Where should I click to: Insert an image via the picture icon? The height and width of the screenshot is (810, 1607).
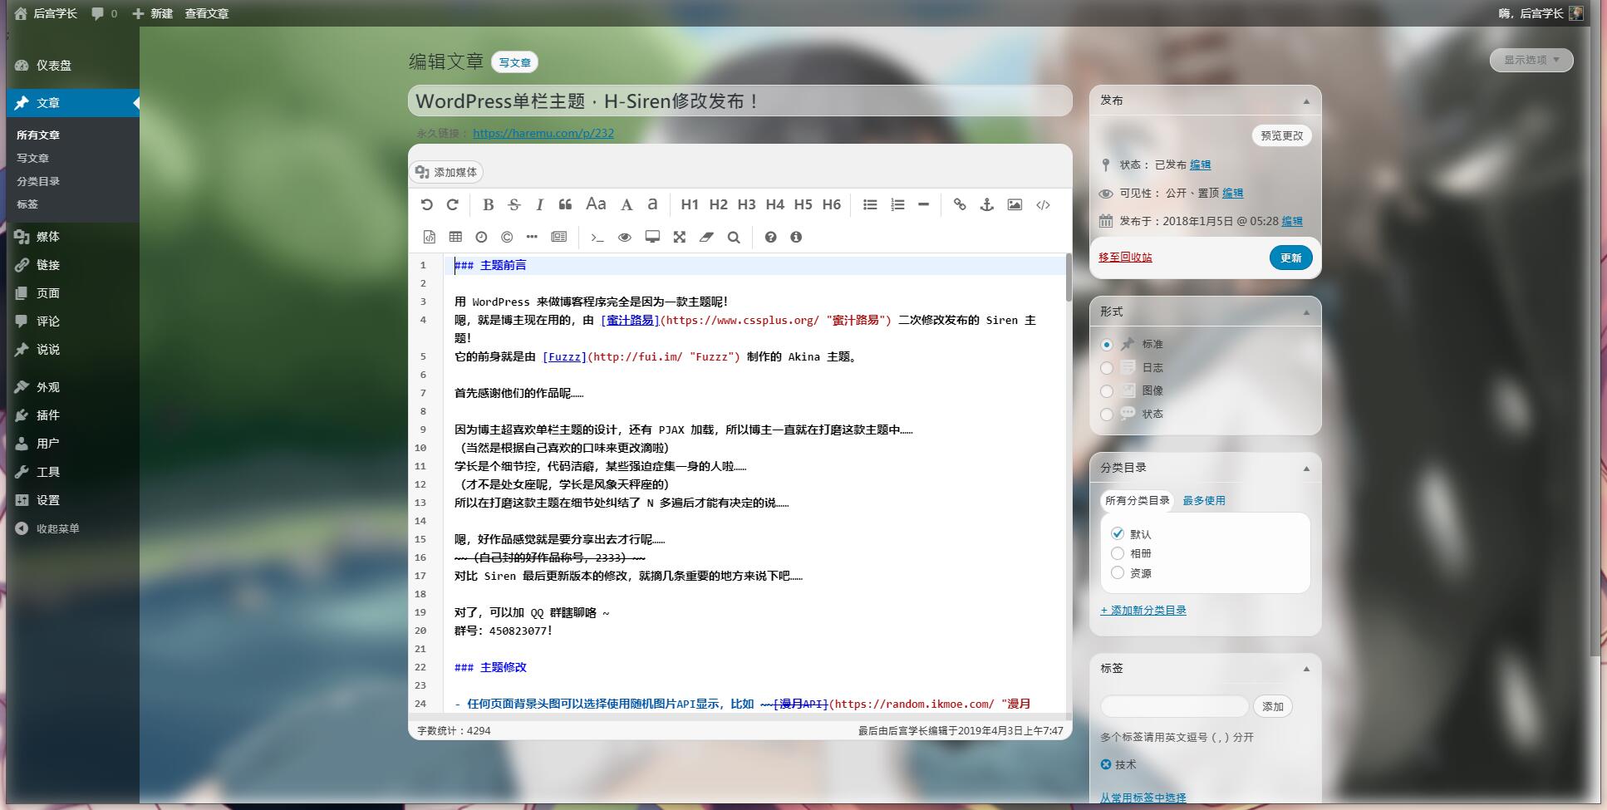click(1015, 204)
